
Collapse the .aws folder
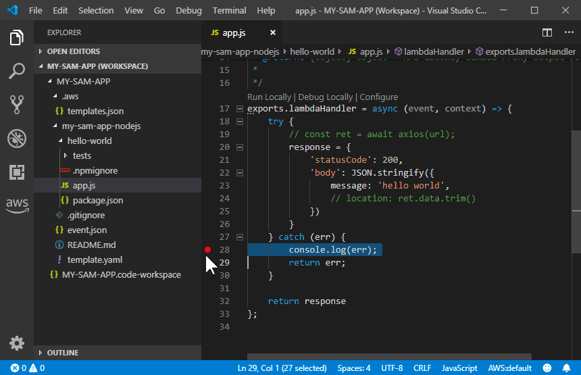[118, 97]
